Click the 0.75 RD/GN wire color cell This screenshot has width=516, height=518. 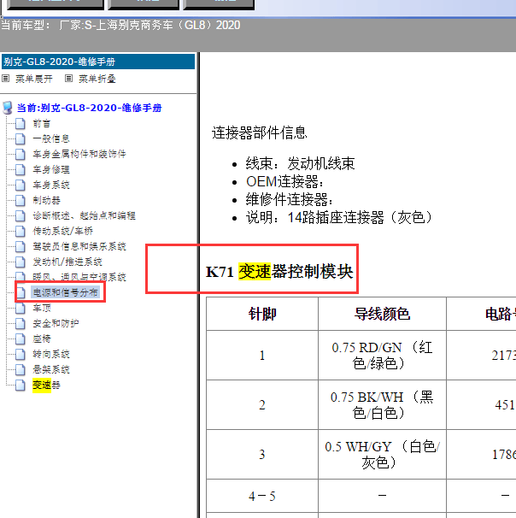[x=382, y=356]
